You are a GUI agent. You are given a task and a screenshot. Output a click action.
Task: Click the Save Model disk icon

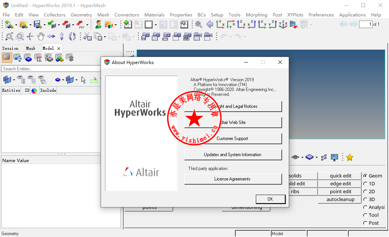tap(37, 25)
